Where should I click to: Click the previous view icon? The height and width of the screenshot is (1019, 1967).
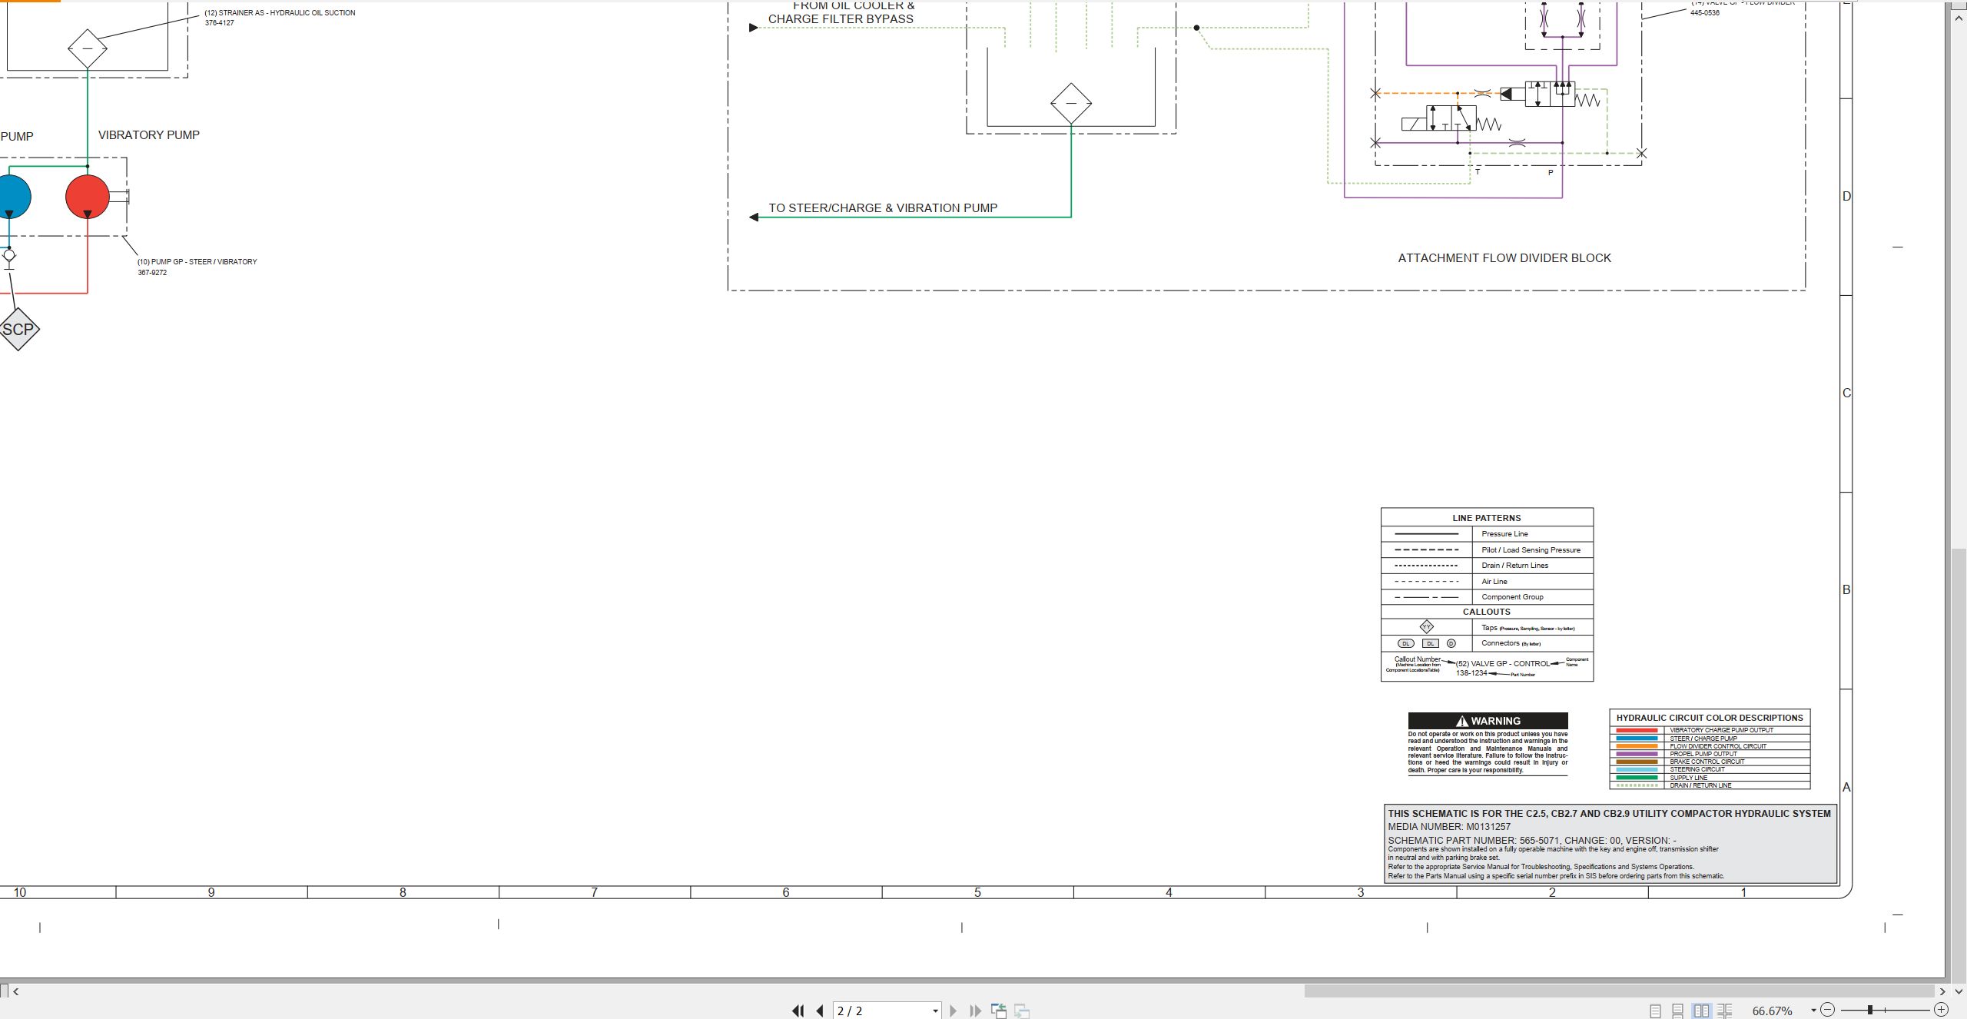[x=999, y=1011]
